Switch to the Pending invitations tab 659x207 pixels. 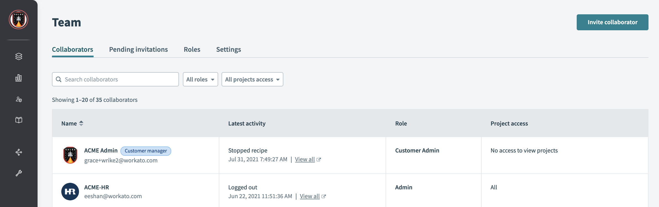tap(138, 50)
